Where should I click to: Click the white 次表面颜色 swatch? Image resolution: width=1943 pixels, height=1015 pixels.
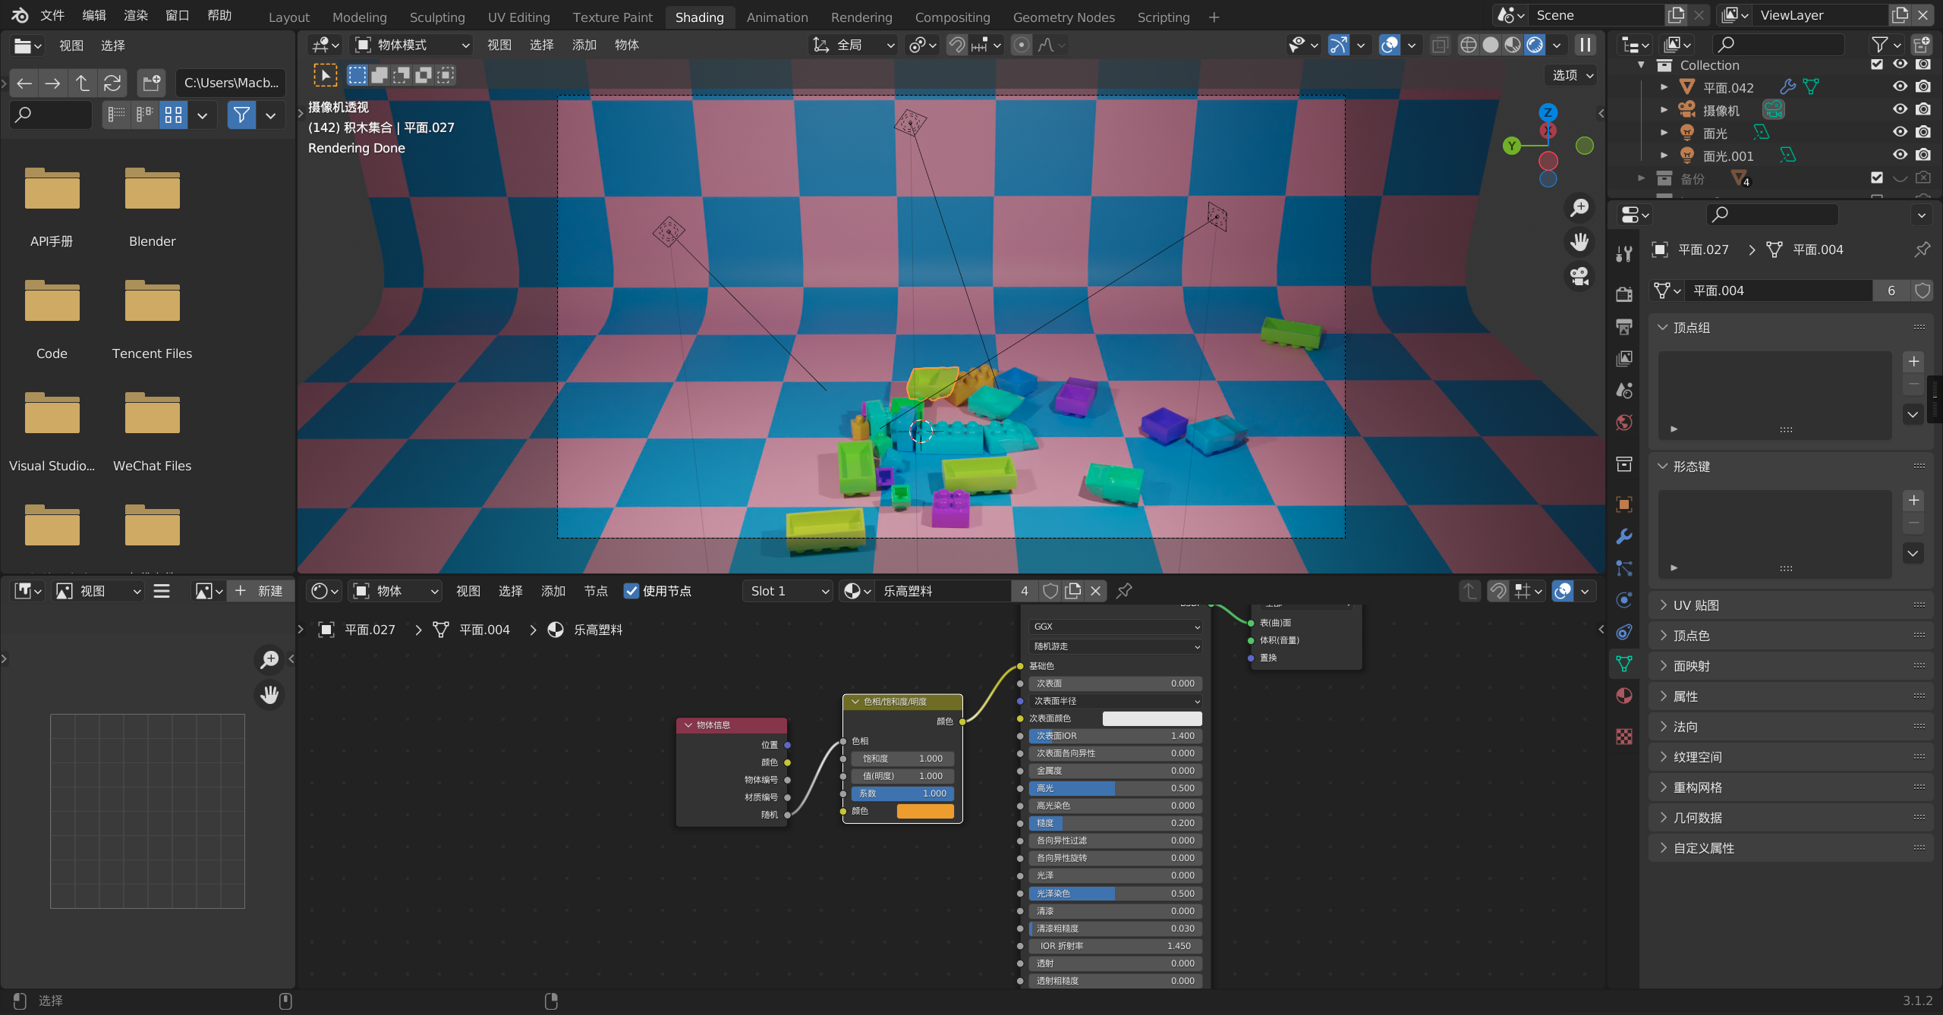point(1152,718)
